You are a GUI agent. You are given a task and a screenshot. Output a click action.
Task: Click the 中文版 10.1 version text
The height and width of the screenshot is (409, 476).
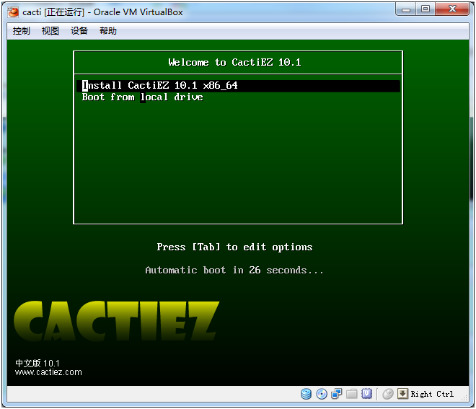[x=38, y=363]
